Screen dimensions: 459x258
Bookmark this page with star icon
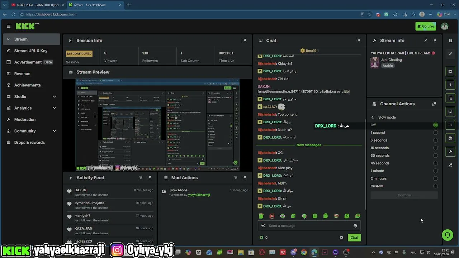[x=369, y=14]
